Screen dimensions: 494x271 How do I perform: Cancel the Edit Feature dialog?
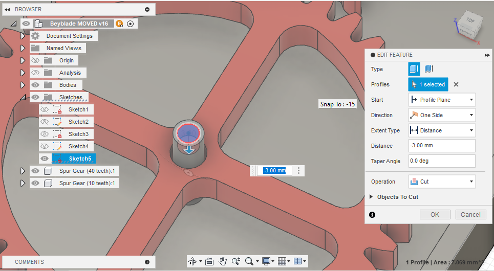(x=470, y=215)
